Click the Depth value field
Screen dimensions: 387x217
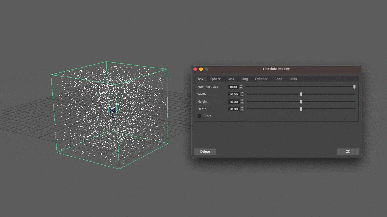[233, 109]
